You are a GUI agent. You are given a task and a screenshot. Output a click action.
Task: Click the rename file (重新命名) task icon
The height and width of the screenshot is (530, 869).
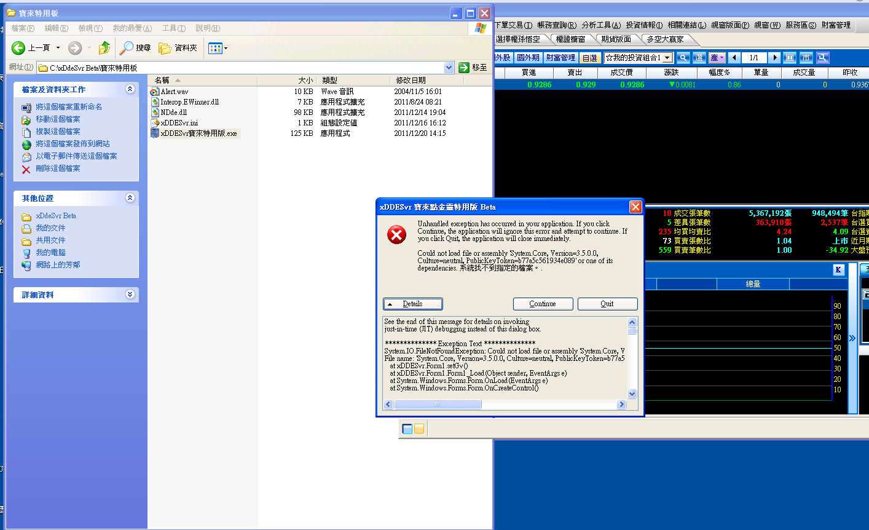click(x=26, y=108)
